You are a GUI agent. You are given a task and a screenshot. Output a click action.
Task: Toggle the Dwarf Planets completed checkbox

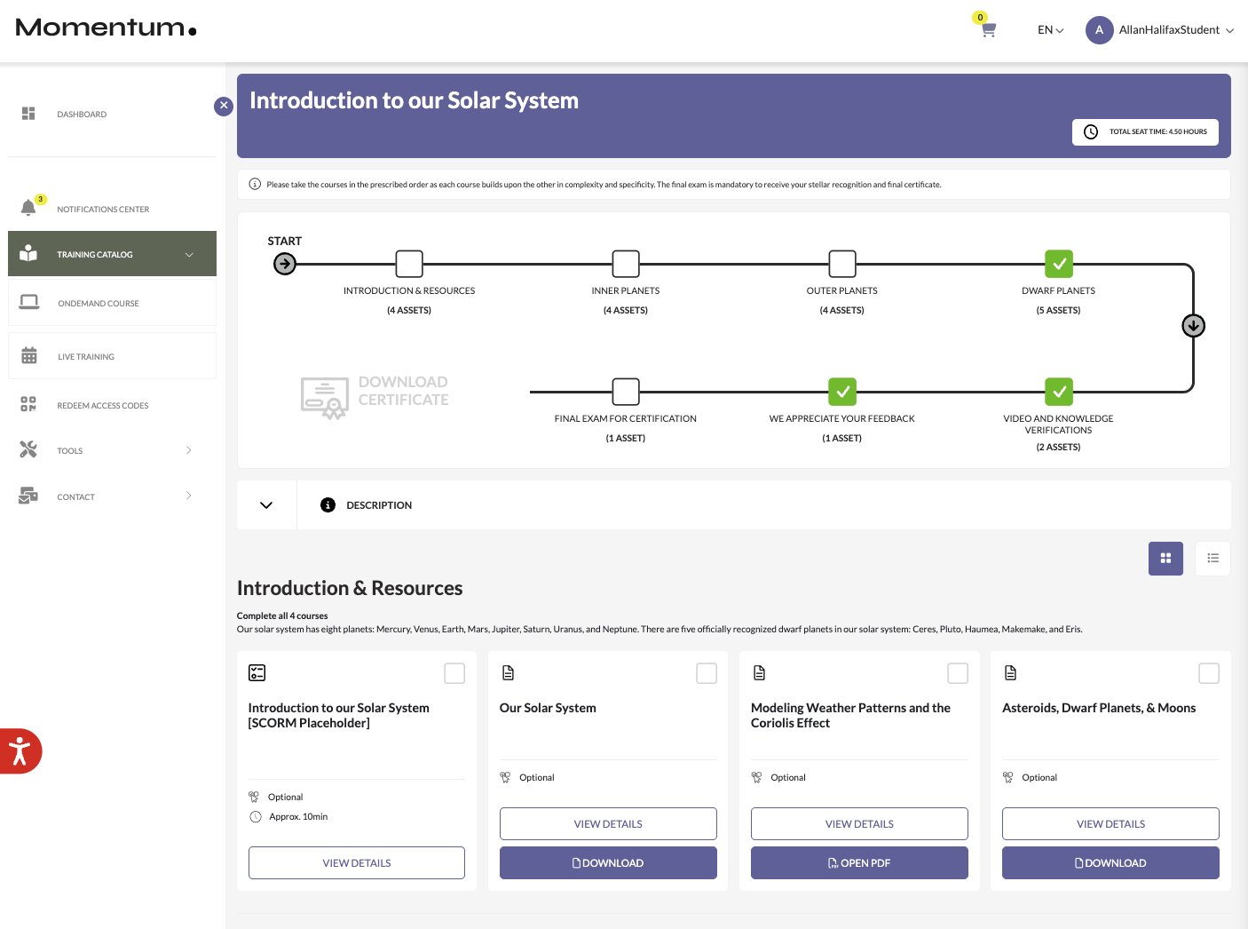coord(1058,264)
